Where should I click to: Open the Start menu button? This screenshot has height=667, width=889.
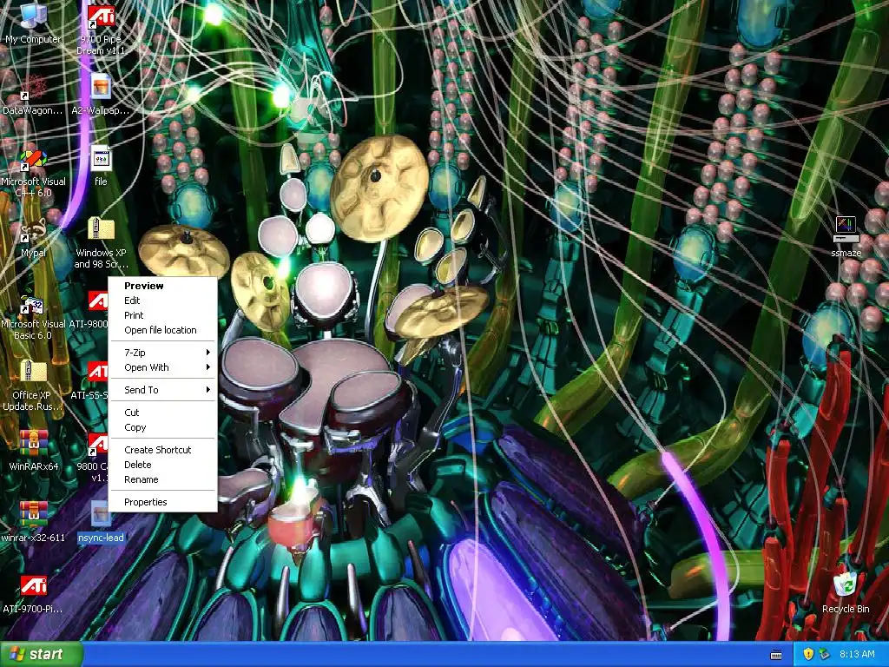point(41,655)
